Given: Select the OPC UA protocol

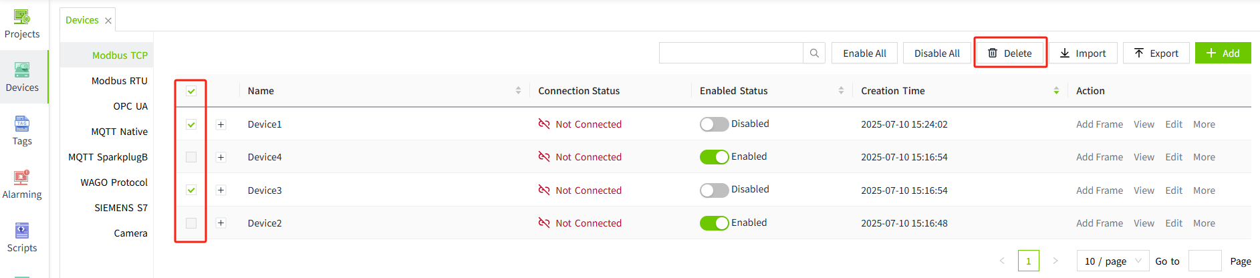Looking at the screenshot, I should 130,106.
